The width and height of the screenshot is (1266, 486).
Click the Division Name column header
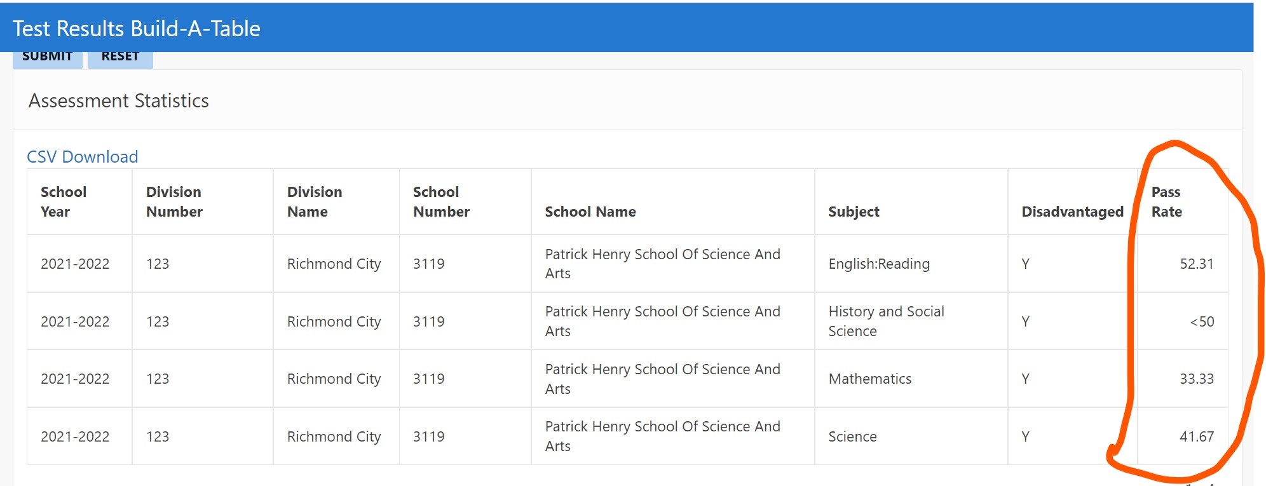click(315, 201)
